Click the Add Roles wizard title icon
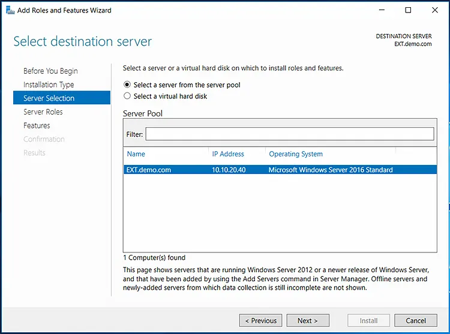 [x=10, y=10]
